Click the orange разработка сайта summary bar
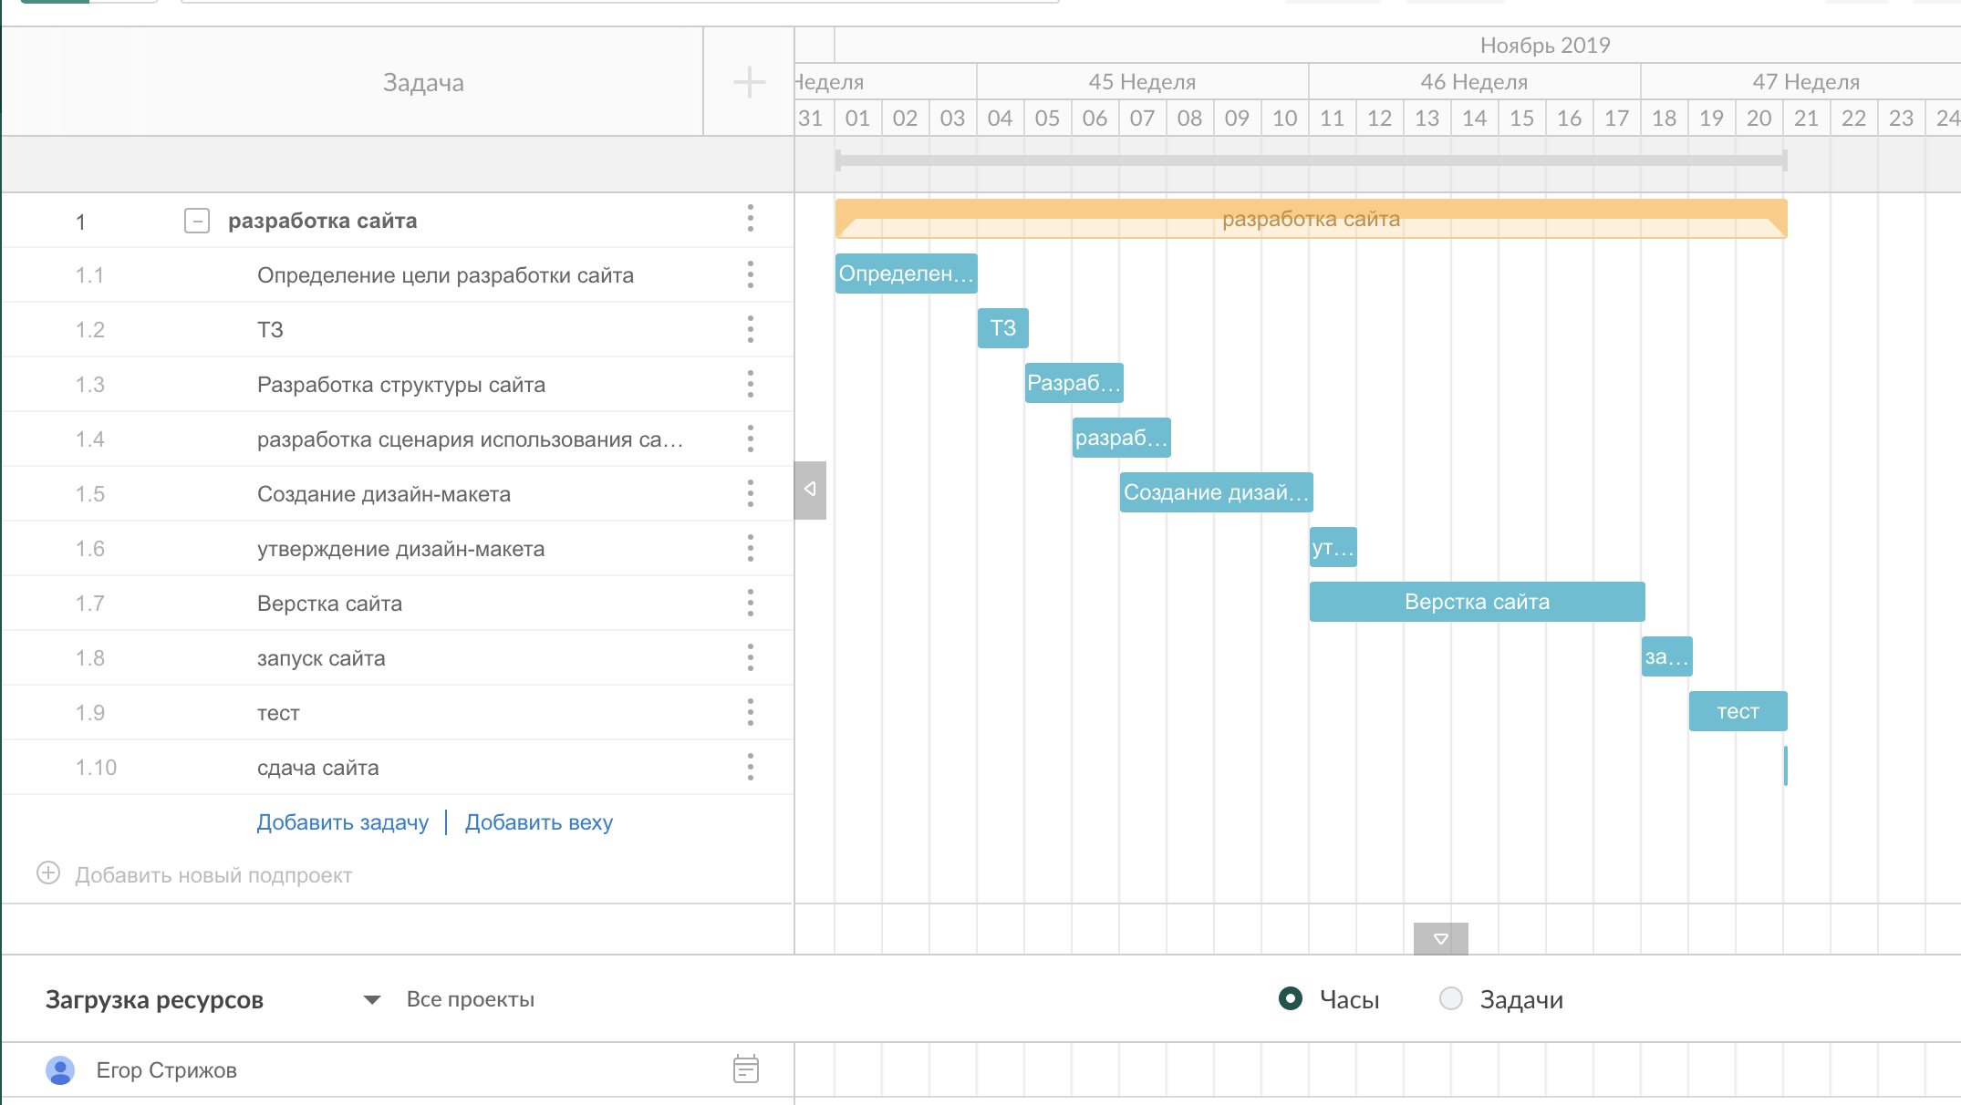1961x1105 pixels. point(1310,219)
